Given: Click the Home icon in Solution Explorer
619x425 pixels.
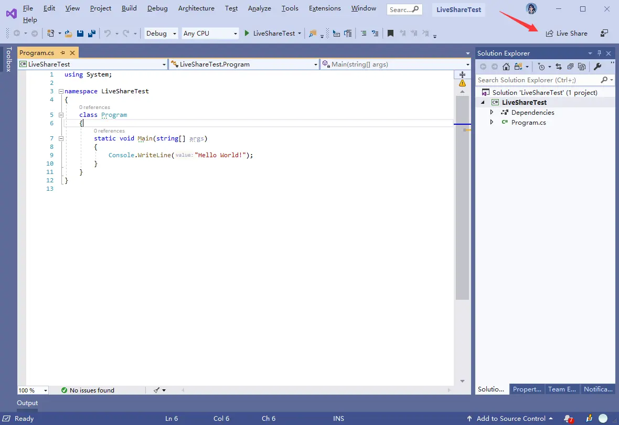Looking at the screenshot, I should [x=506, y=67].
